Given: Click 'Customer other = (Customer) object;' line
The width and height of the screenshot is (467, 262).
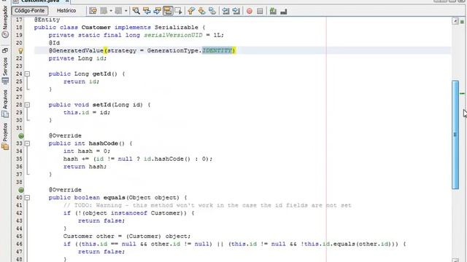Looking at the screenshot, I should click(x=127, y=236).
